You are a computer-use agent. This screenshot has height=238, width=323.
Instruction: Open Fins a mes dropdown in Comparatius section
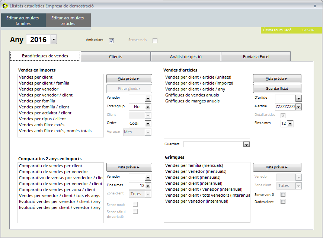point(148,186)
